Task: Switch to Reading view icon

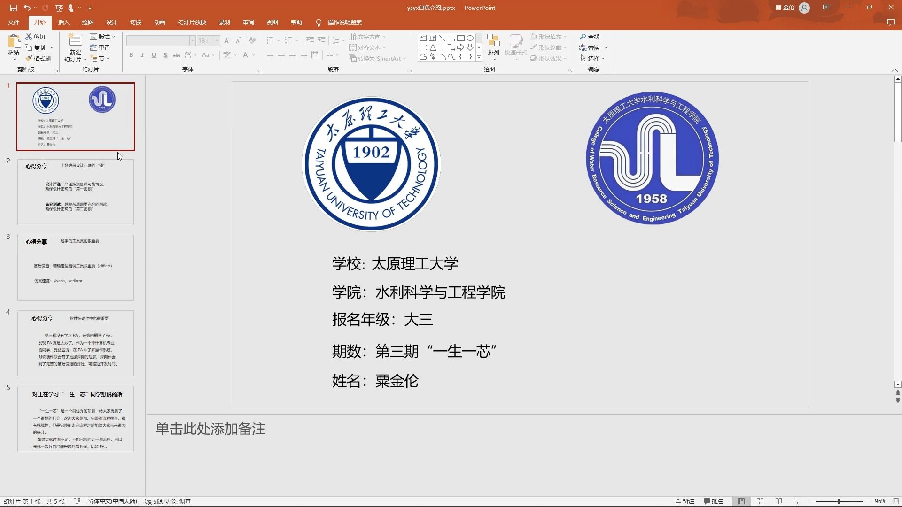Action: tap(778, 501)
